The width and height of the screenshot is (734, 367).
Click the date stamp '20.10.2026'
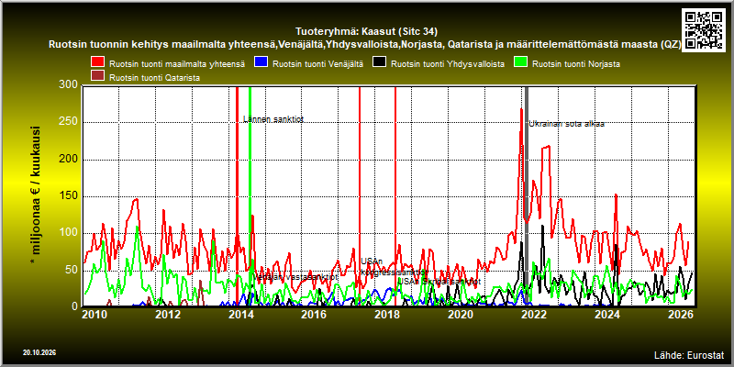(39, 352)
